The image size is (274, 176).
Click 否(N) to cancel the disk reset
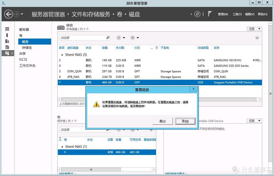click(185, 121)
